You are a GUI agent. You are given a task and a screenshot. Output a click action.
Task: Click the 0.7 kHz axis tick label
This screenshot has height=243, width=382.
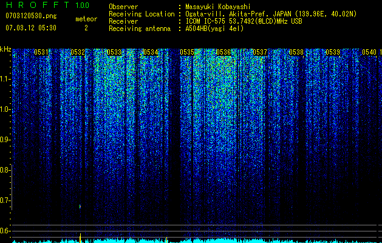pyautogui.click(x=5, y=200)
